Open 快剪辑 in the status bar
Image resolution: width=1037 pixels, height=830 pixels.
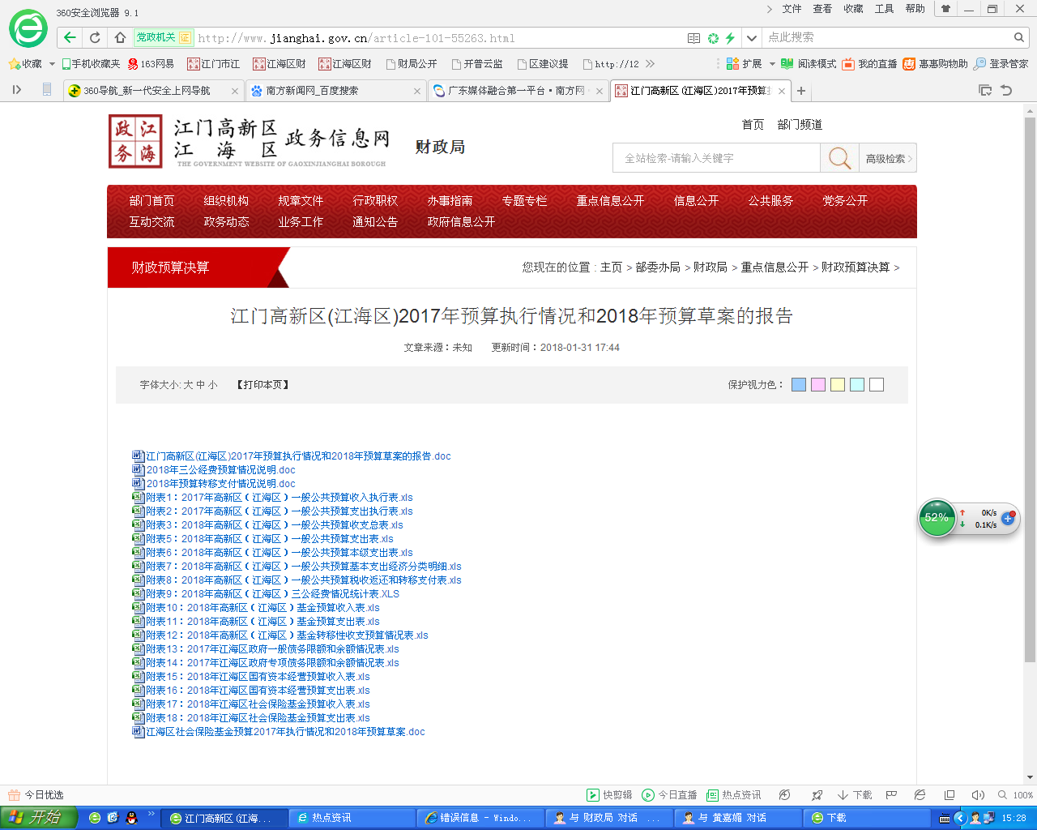click(x=609, y=795)
